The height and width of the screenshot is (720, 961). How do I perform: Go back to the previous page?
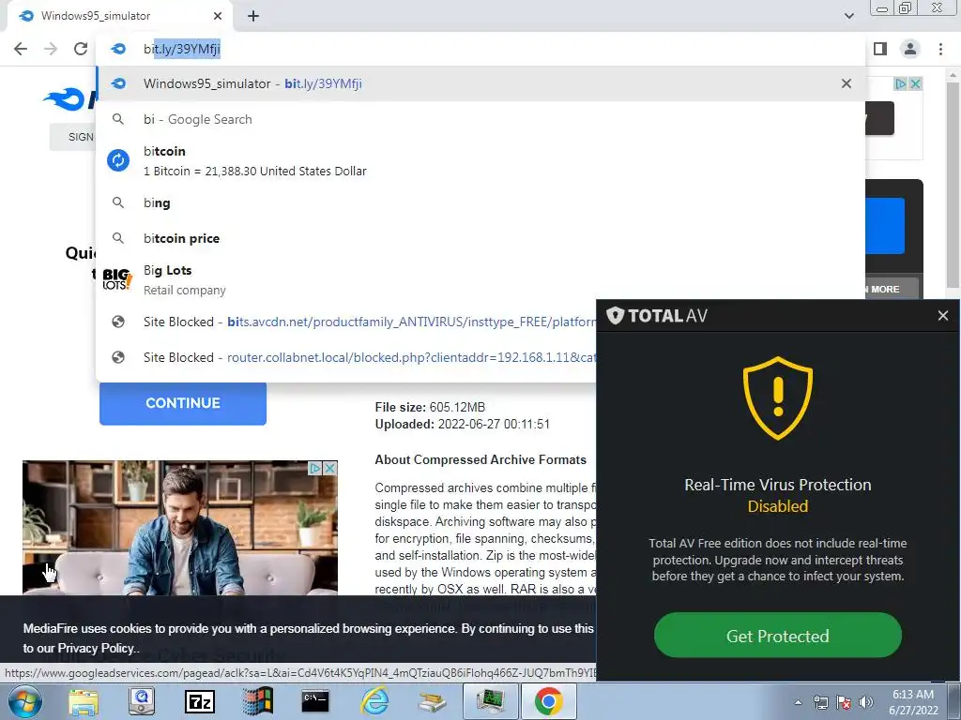coord(21,49)
